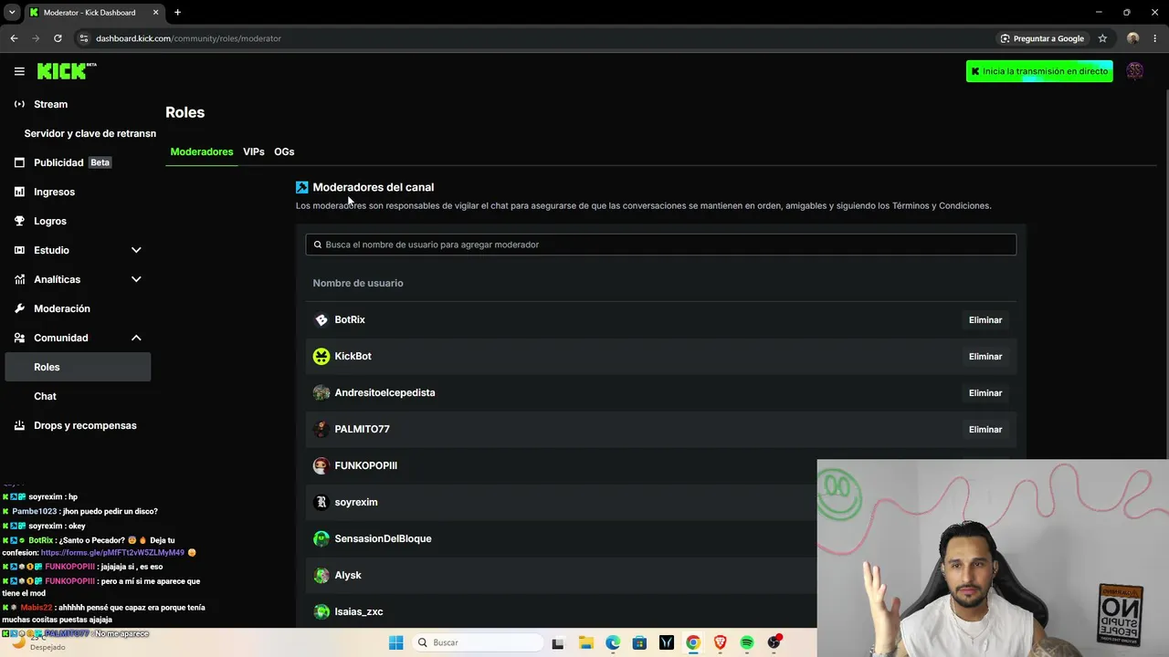Open Windows Start menu
The width and height of the screenshot is (1169, 657).
click(x=395, y=642)
